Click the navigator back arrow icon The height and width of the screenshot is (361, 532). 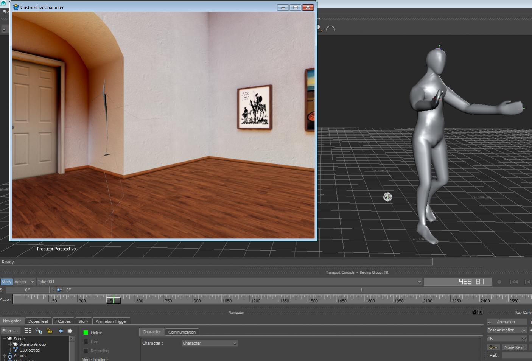click(61, 331)
